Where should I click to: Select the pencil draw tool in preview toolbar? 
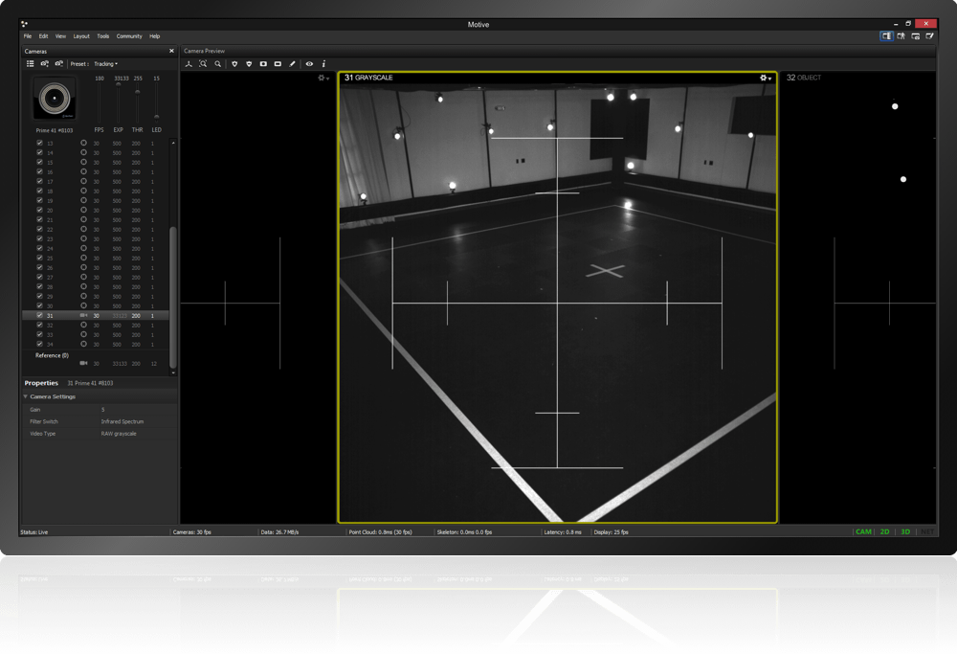[x=293, y=64]
